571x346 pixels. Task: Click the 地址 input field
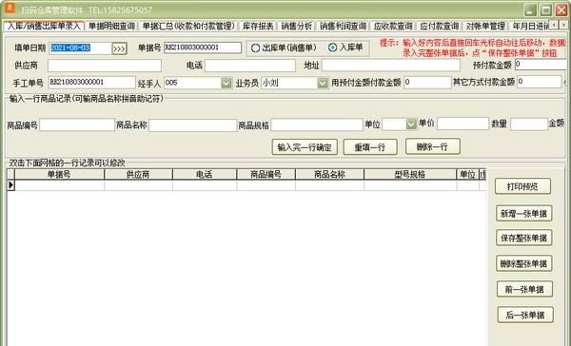(391, 66)
